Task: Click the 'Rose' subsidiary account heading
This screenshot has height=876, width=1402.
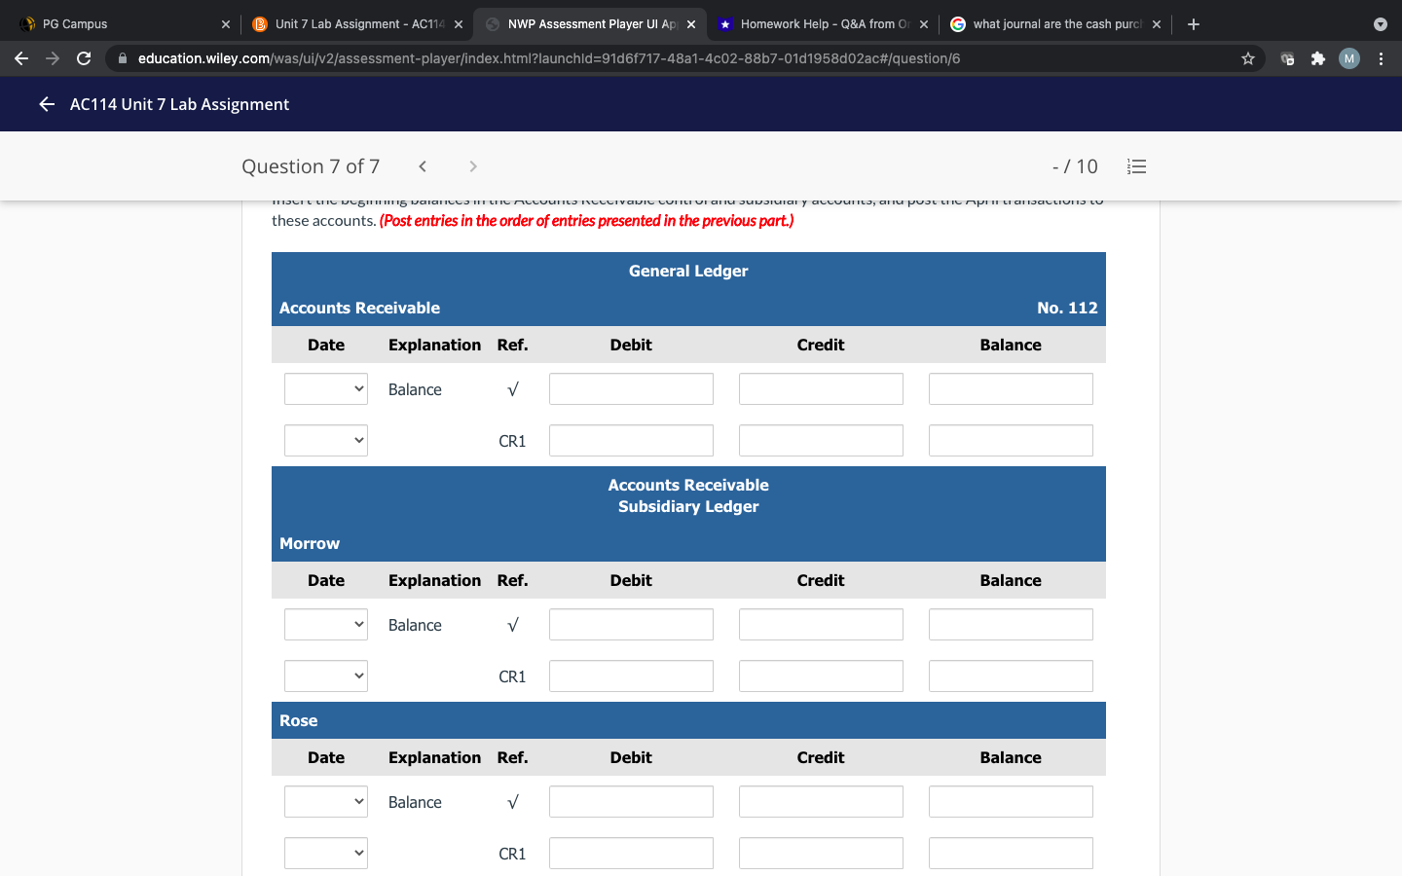Action: [x=299, y=720]
